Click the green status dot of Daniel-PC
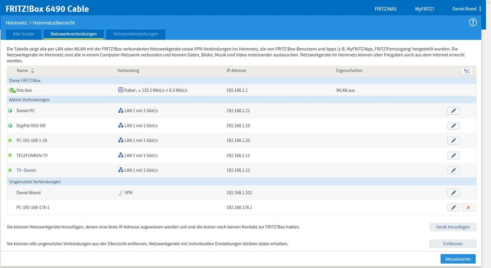 (10, 111)
